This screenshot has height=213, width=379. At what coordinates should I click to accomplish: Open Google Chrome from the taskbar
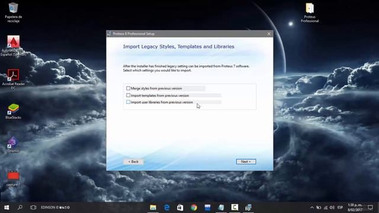point(194,208)
